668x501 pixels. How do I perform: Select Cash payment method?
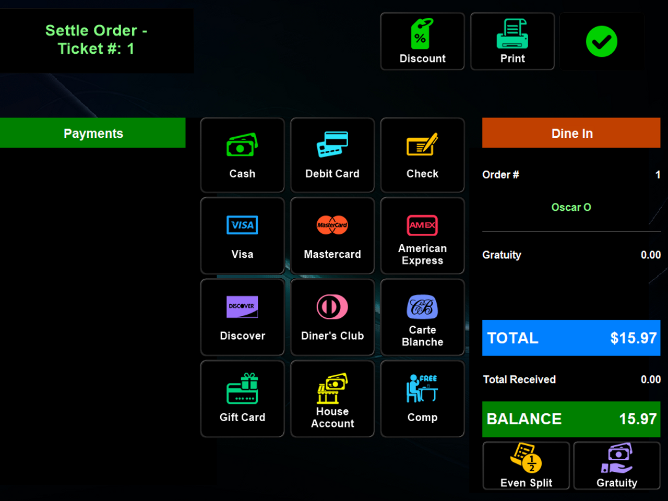[242, 155]
